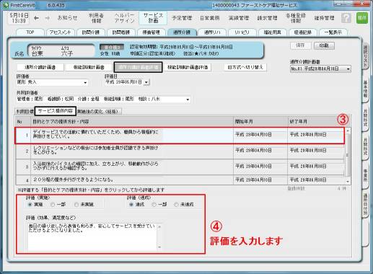Switch to the 通所リハ tab

[212, 32]
